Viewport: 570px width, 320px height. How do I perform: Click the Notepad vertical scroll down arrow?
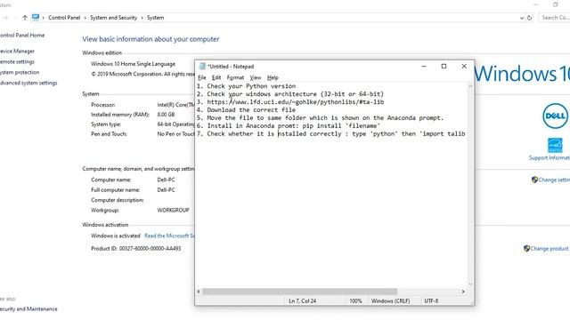(470, 284)
